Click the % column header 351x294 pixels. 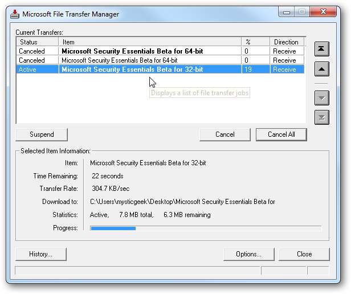(x=256, y=42)
